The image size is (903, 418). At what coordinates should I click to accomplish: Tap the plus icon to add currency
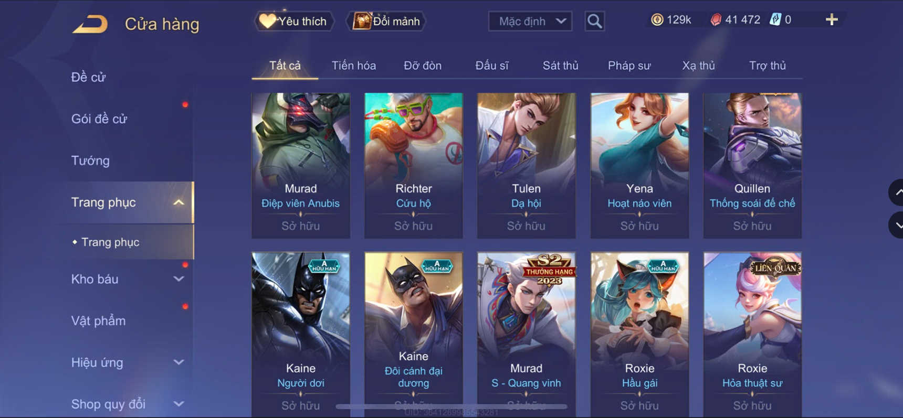click(x=832, y=20)
